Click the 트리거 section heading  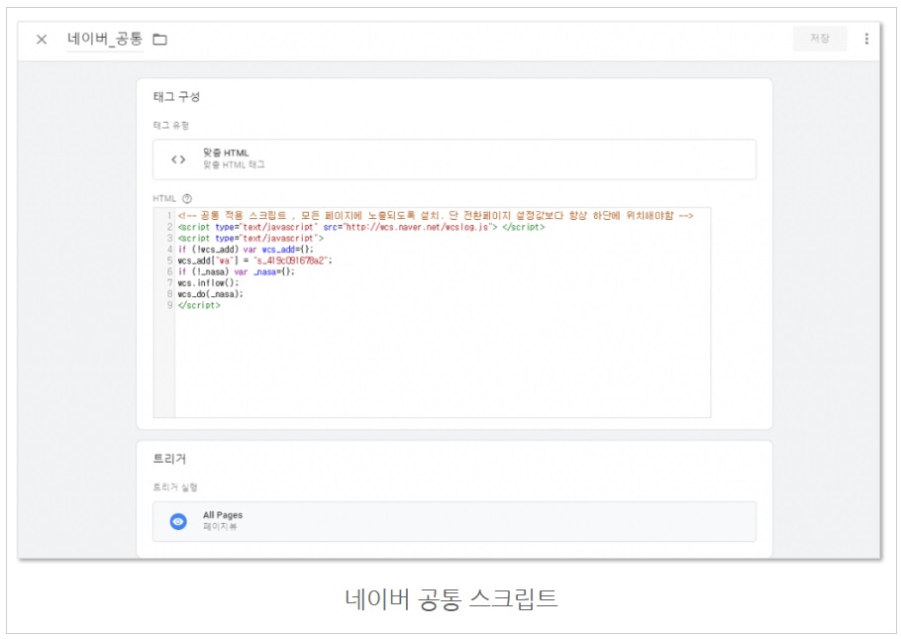click(x=169, y=459)
